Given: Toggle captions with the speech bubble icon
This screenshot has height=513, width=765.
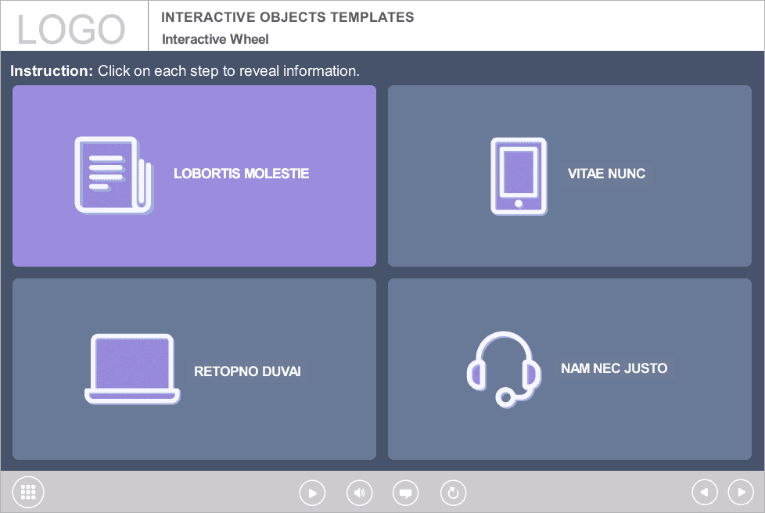Looking at the screenshot, I should click(x=405, y=493).
